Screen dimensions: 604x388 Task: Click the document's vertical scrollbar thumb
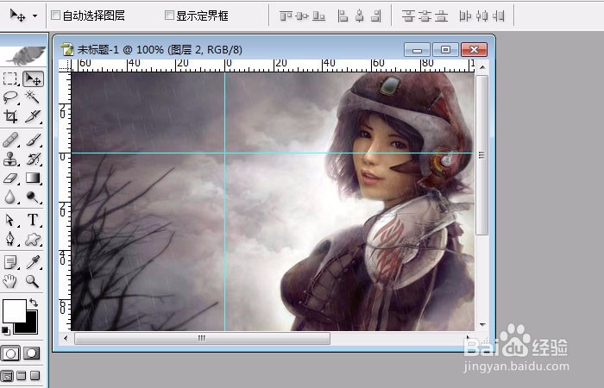coord(481,154)
